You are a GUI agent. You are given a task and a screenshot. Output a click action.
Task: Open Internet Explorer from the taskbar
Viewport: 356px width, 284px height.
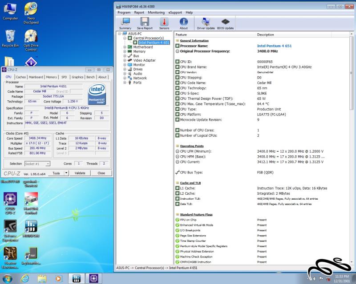tap(25, 278)
